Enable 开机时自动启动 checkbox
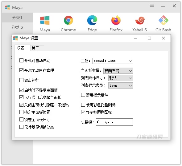Viewport: 182px width, 166px height. tap(21, 60)
